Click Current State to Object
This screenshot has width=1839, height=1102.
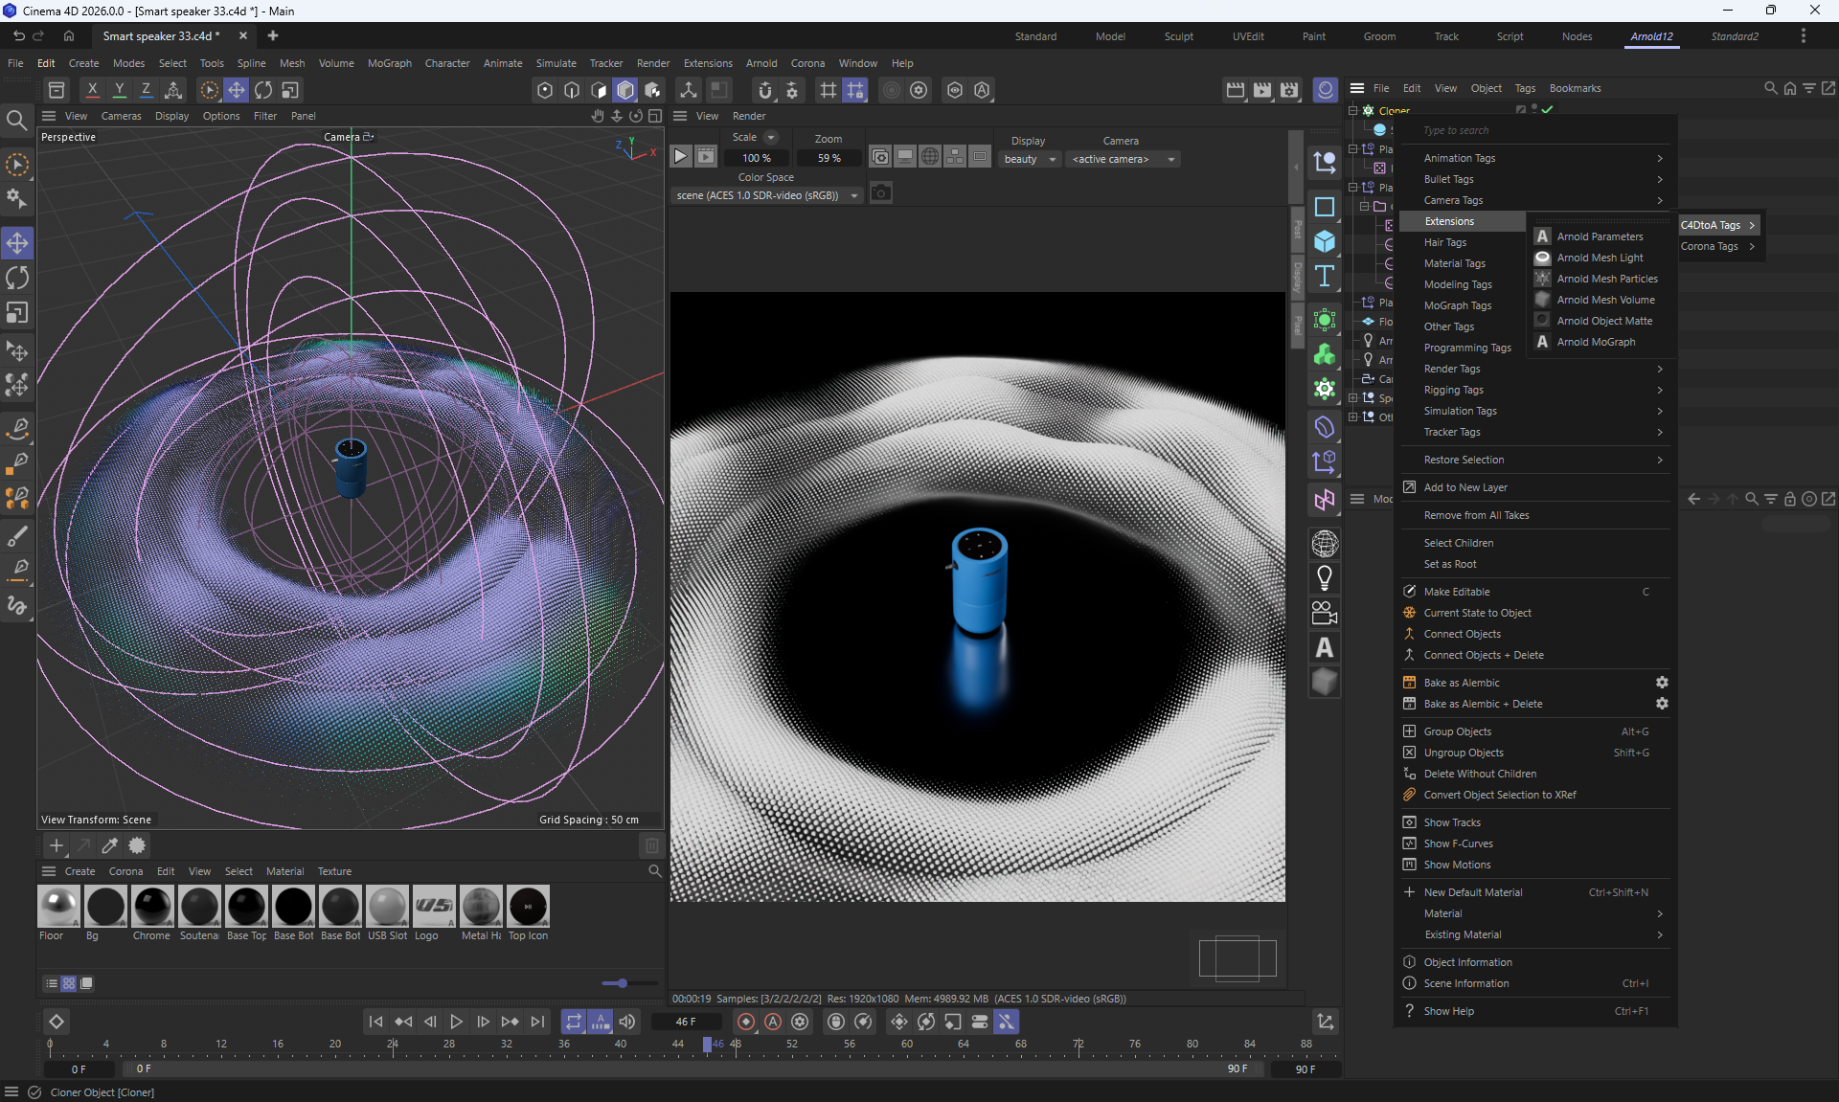1477,613
